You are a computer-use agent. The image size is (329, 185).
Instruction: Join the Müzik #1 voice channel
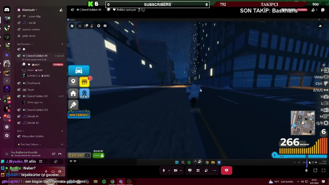click(33, 116)
